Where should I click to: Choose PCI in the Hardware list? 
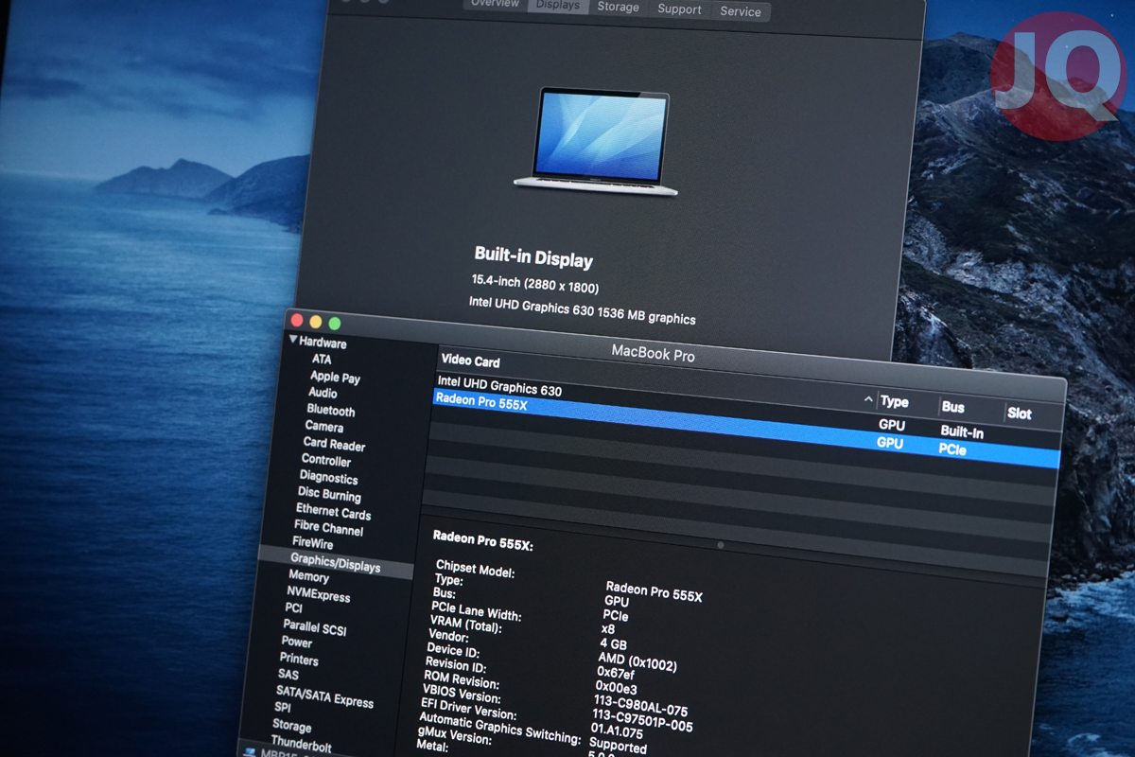(293, 608)
